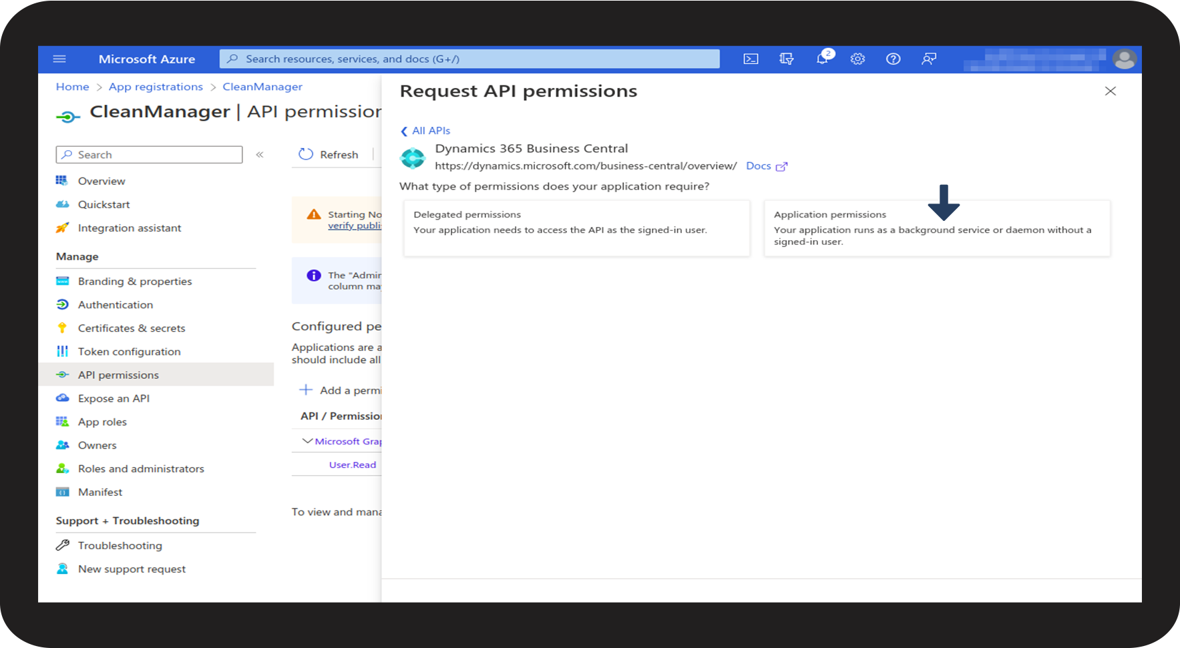This screenshot has width=1180, height=648.
Task: Collapse the Microsoft Graph permission group chevron
Action: pyautogui.click(x=307, y=441)
